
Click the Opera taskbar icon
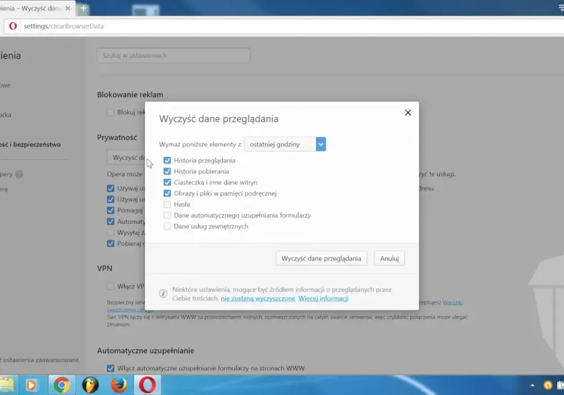tap(147, 385)
